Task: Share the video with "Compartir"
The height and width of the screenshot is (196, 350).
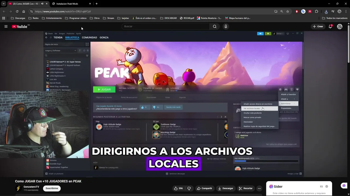Action: coord(205,188)
